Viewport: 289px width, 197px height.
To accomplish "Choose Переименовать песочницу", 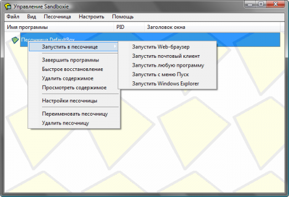I will point(74,114).
